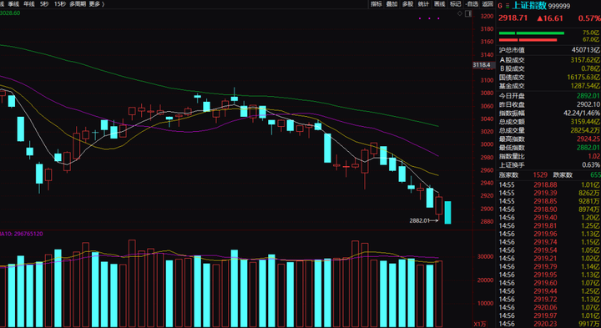Click the G marker beside 上证指数
This screenshot has height=328, width=601.
point(500,6)
